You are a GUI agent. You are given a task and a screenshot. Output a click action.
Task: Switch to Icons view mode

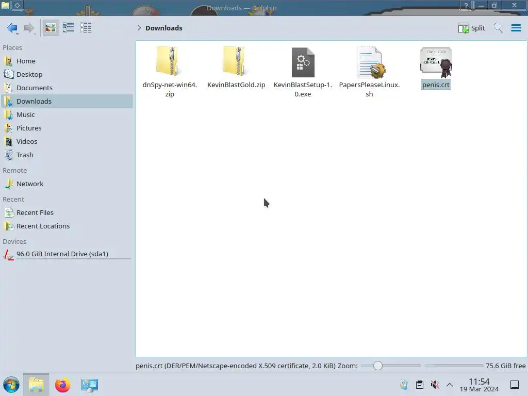coord(51,28)
